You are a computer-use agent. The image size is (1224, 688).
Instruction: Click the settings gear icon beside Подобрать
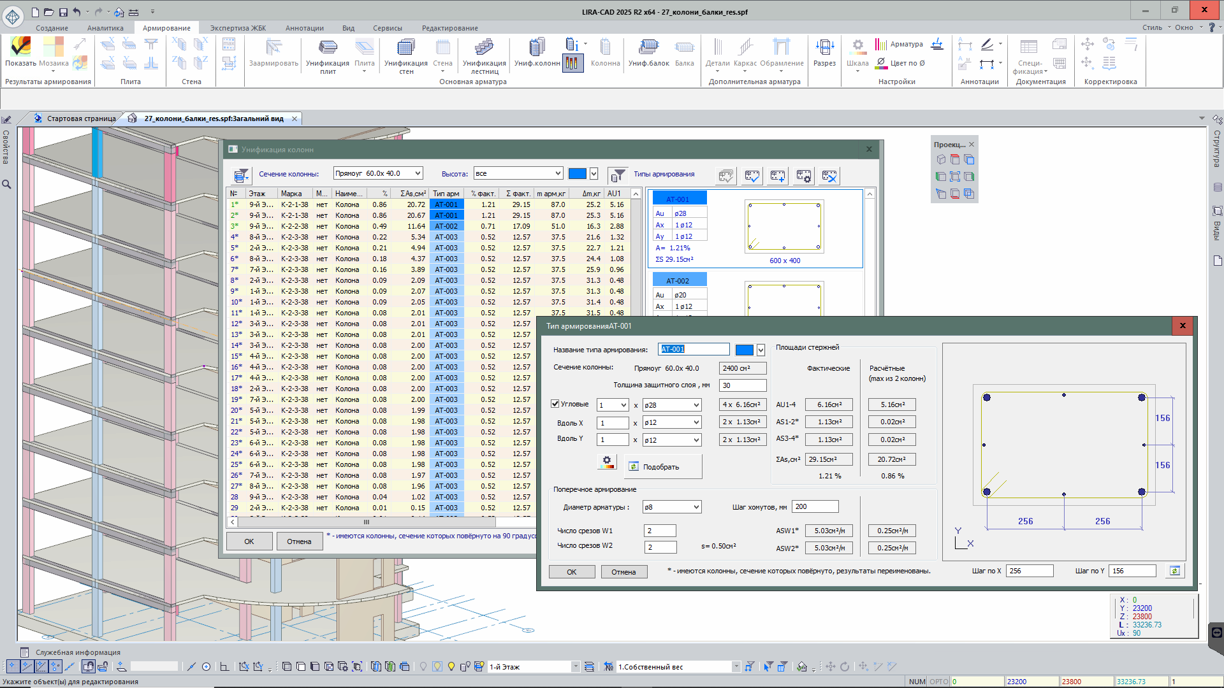(607, 462)
